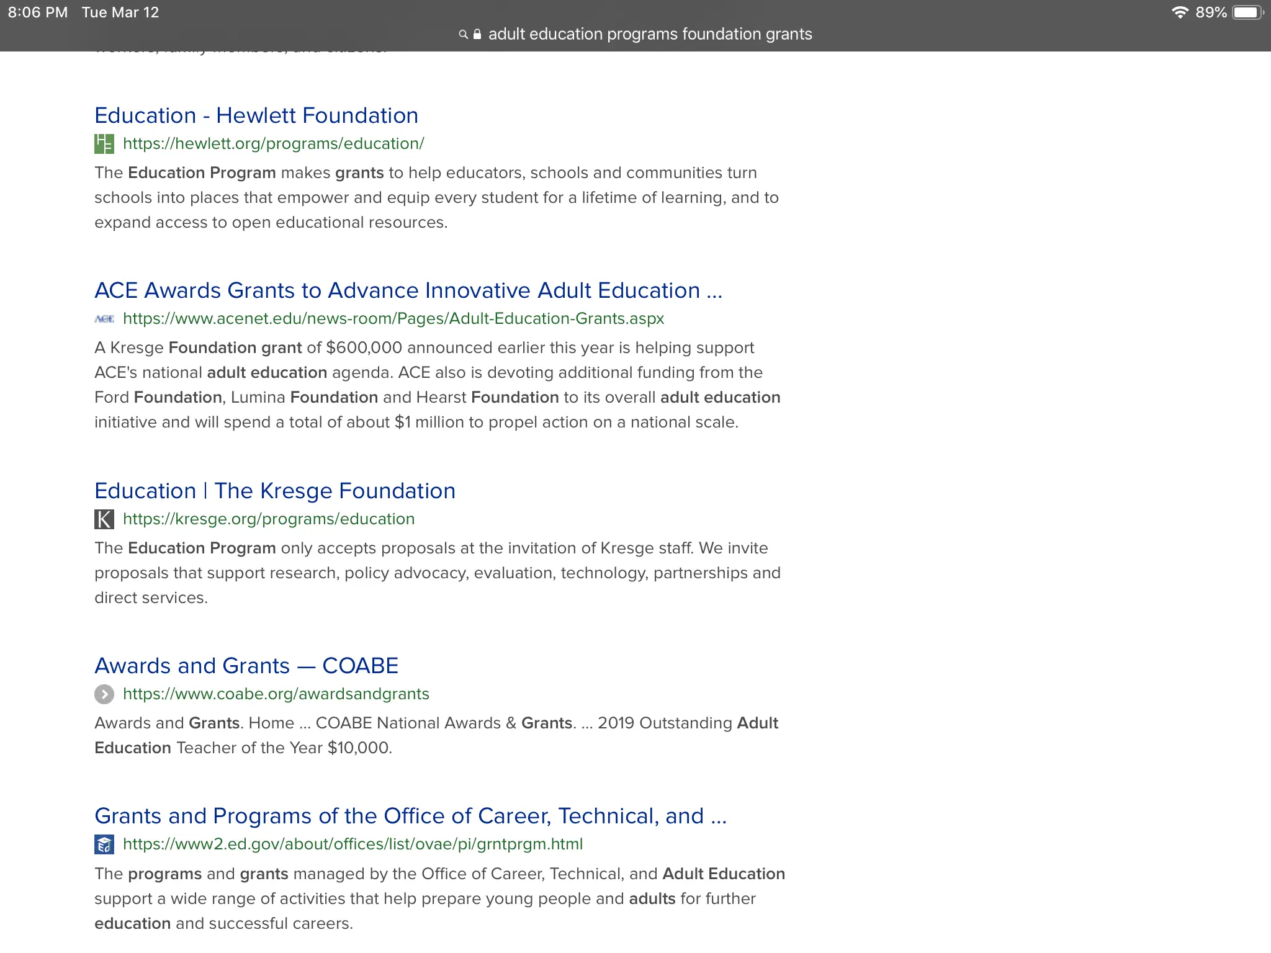Screen dimensions: 1271x953
Task: Click the ed.gov favicon icon
Action: pos(104,844)
